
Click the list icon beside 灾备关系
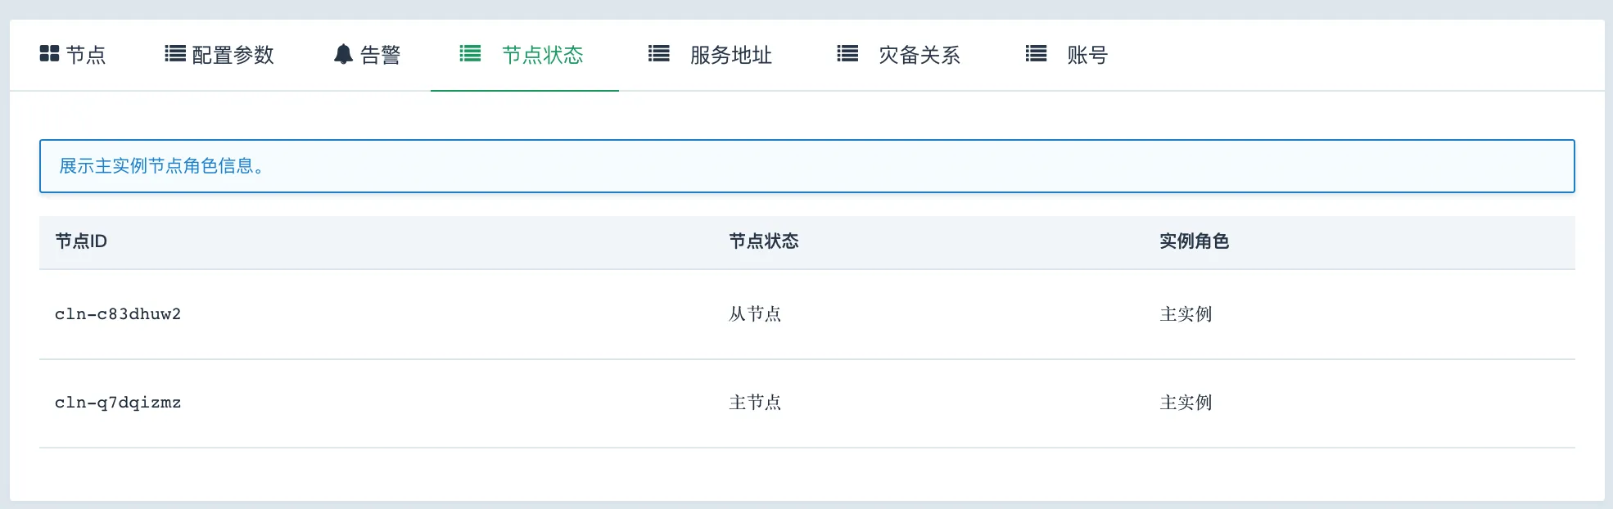click(847, 54)
